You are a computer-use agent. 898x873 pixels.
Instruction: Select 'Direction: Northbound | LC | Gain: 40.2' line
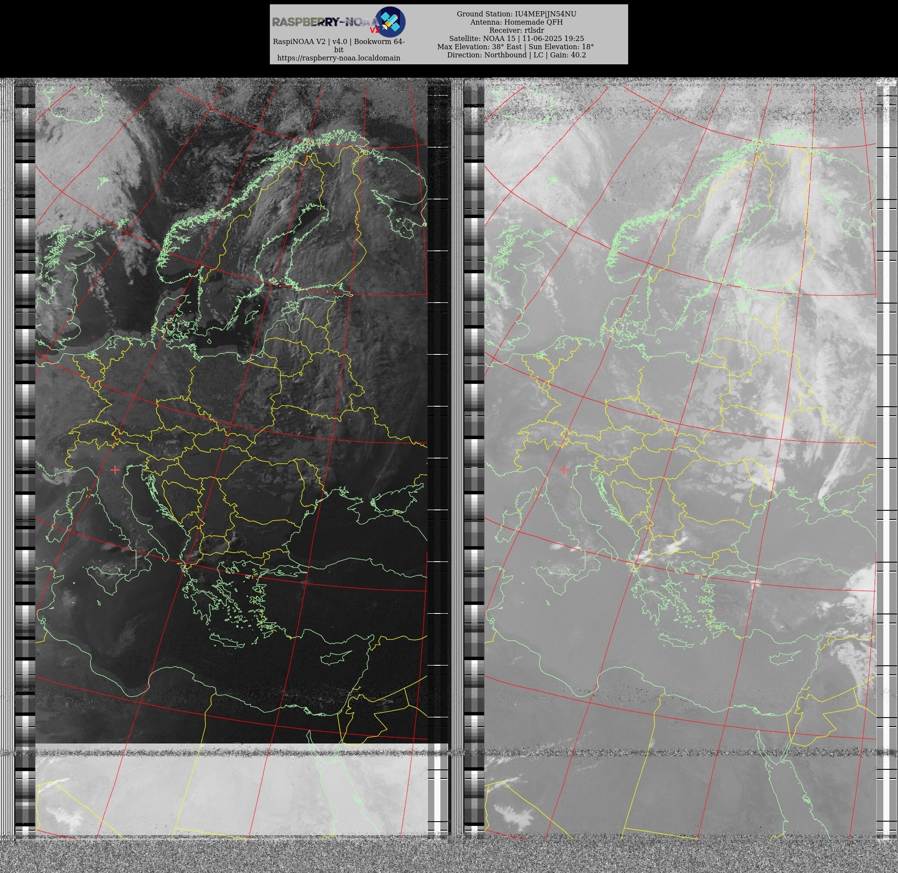point(516,55)
